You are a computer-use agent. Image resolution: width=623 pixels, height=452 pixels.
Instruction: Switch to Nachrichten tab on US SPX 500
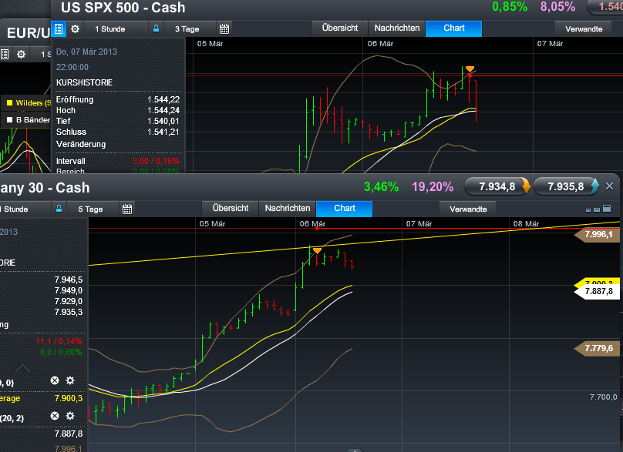pos(396,28)
